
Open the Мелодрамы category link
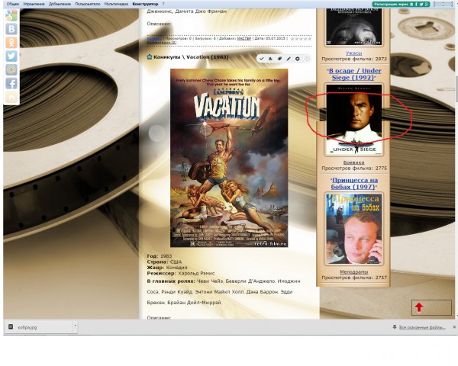point(353,271)
